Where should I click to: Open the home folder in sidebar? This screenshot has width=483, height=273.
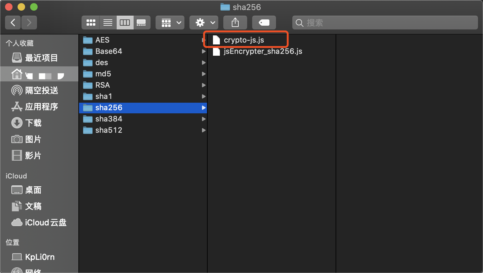click(x=39, y=74)
